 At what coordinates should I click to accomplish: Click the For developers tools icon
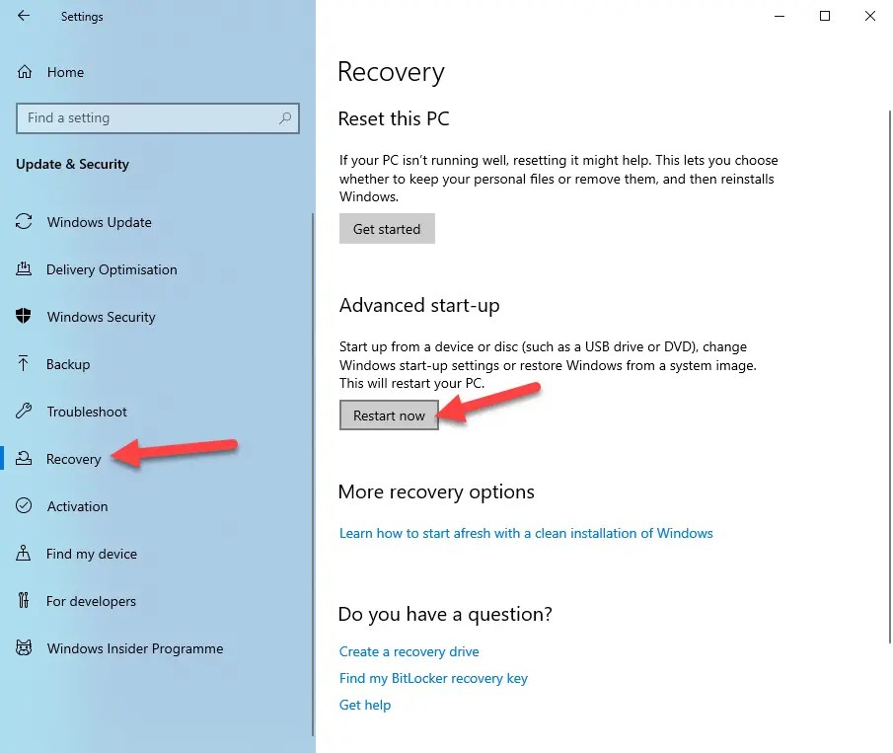point(24,600)
